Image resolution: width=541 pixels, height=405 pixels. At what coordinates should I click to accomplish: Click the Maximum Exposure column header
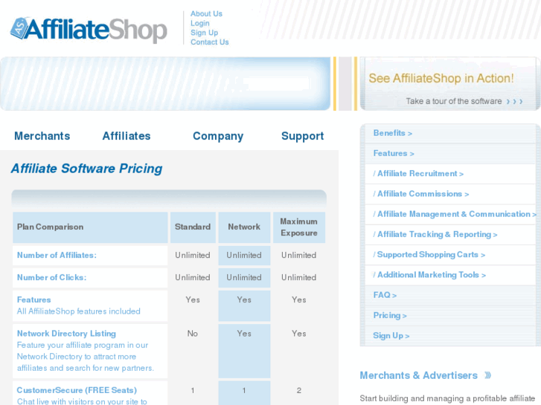point(299,227)
